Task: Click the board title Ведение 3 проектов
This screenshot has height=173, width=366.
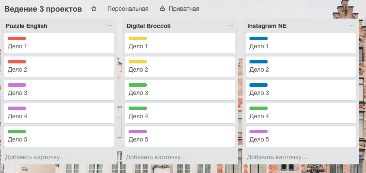Action: click(x=43, y=9)
